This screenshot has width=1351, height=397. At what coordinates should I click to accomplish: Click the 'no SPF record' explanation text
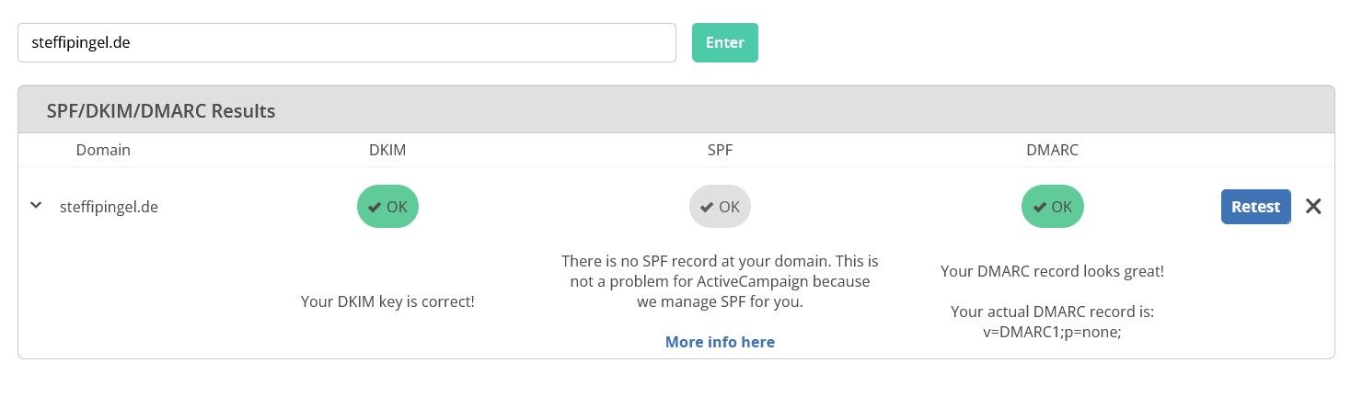720,280
